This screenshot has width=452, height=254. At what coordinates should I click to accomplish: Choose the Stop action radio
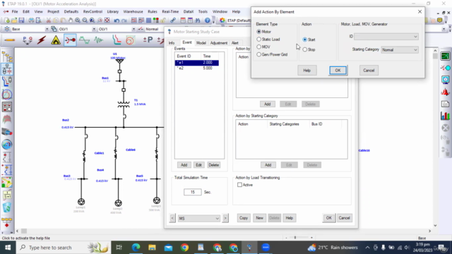tap(305, 49)
